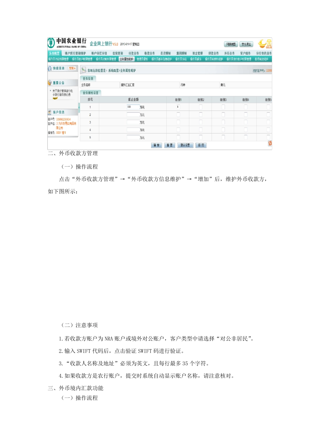Click the 确定 confirm button
This screenshot has height=446, width=315.
157,145
